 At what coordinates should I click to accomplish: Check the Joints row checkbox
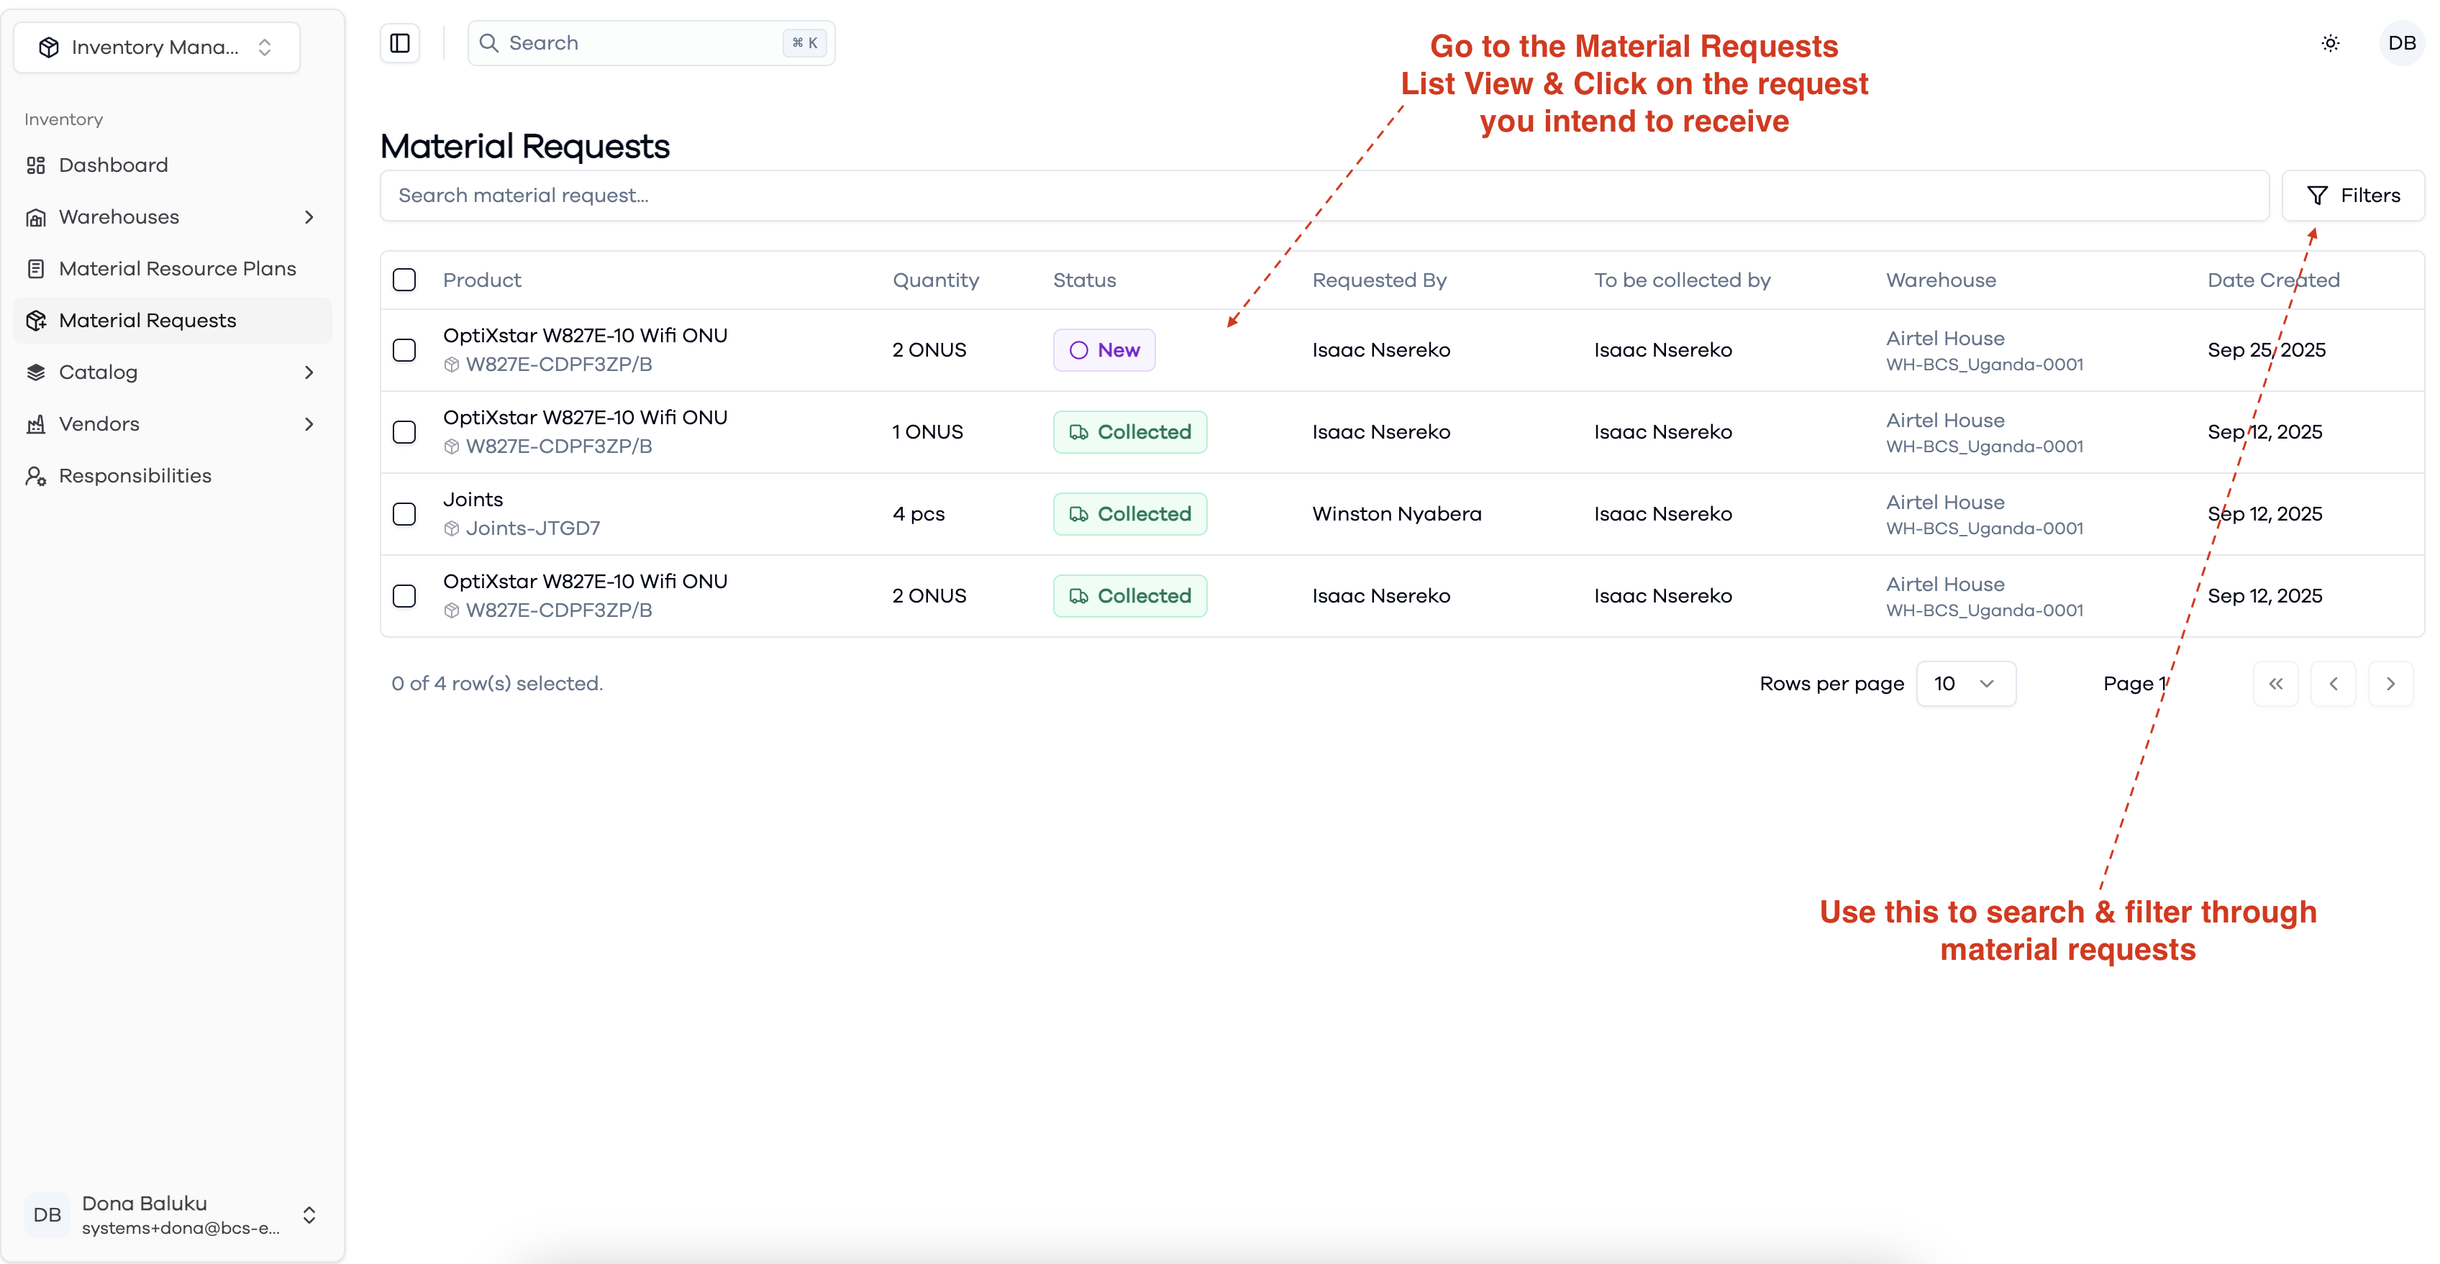404,514
